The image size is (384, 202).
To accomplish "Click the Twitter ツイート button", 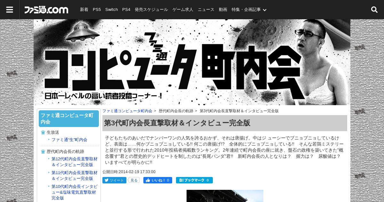I will [x=114, y=180].
